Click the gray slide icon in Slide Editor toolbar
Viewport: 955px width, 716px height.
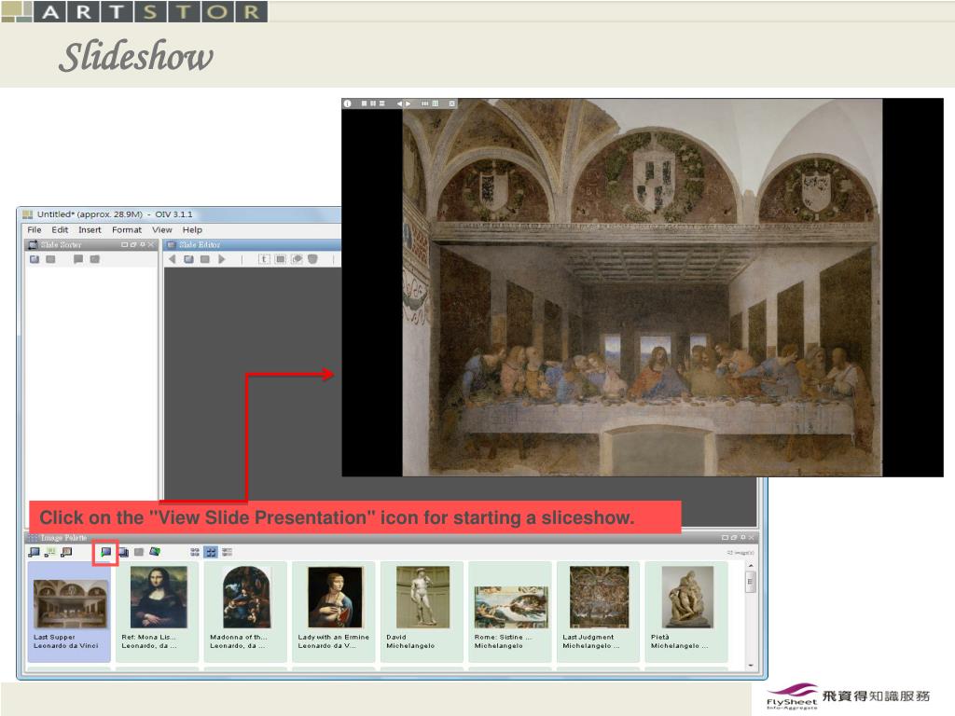click(205, 259)
